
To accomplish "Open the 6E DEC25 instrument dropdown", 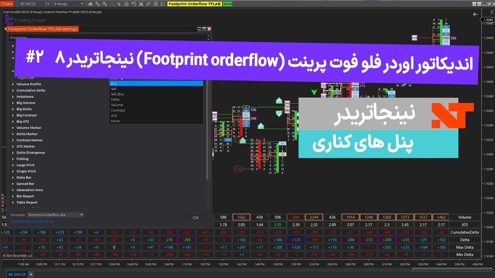I will pyautogui.click(x=48, y=4).
